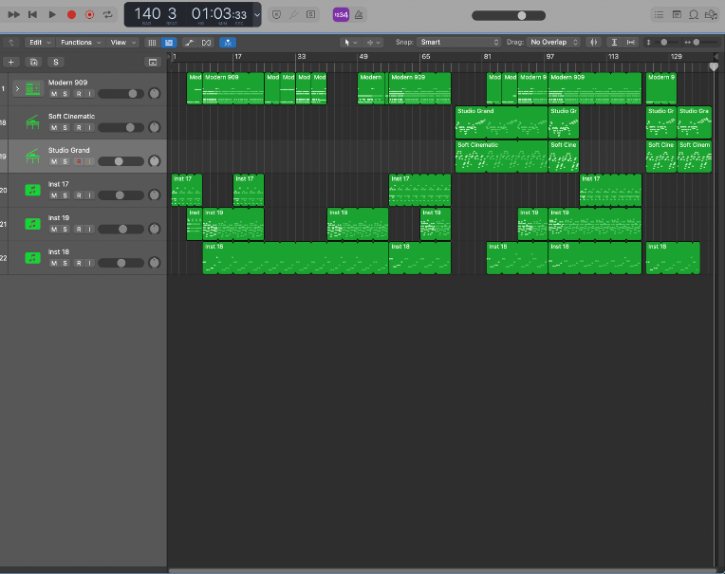Open the Note Pads icon
This screenshot has width=725, height=574.
coord(677,15)
